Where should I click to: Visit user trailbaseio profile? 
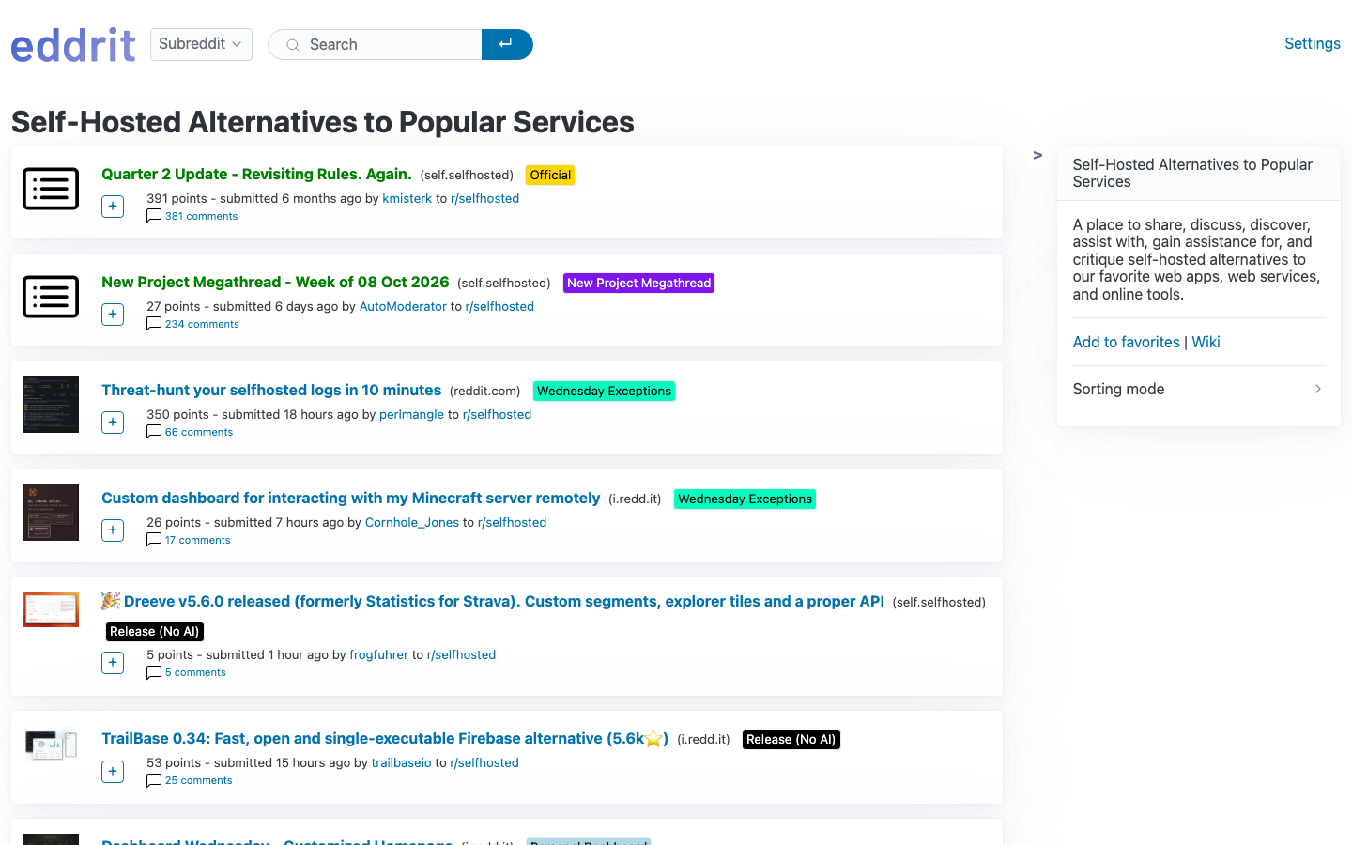pyautogui.click(x=401, y=762)
